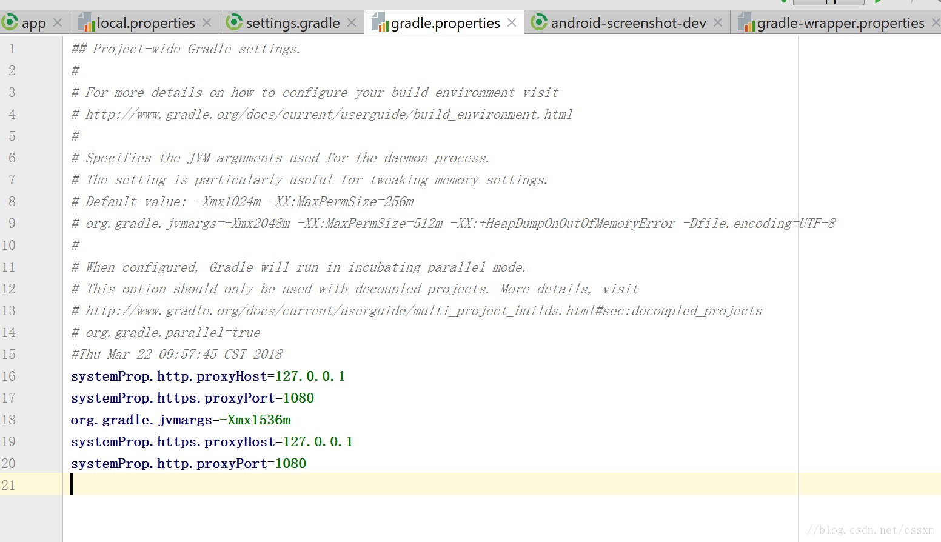Click the file icon on gradle-wrapper.properties tab

coord(746,23)
